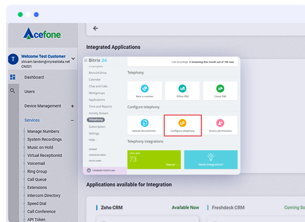Click the Test Customer avatar

[13, 59]
